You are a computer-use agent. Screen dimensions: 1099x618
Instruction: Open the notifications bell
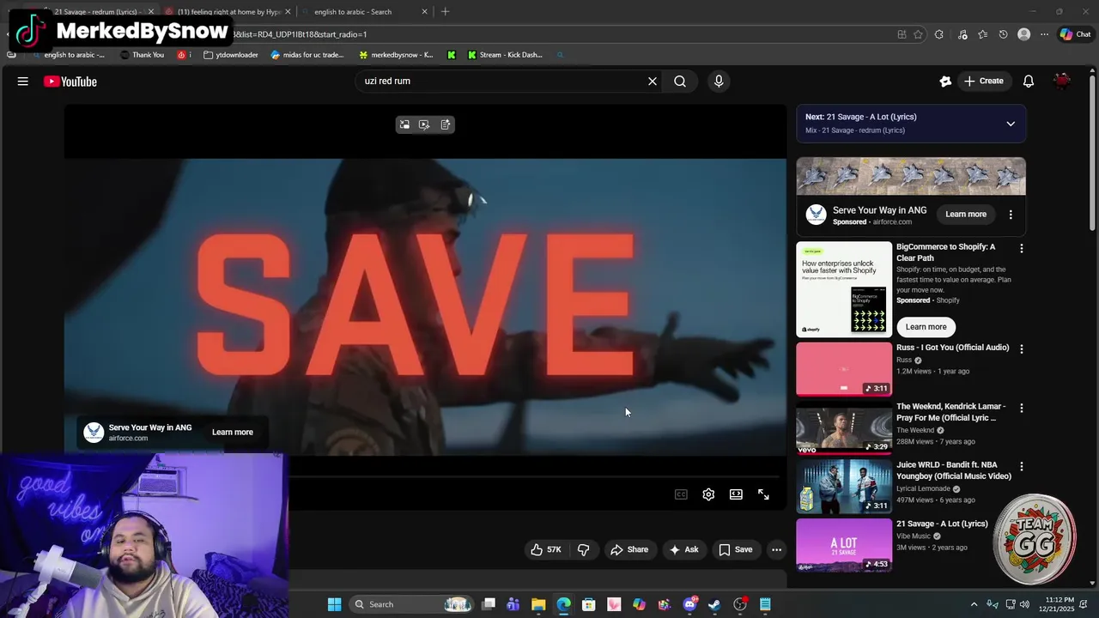coord(1029,82)
